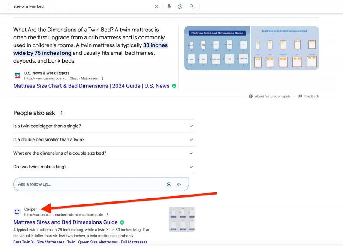Image resolution: width=343 pixels, height=246 pixels.
Task: Expand 'Is a twin bed bigger than a single?'
Action: coord(104,126)
